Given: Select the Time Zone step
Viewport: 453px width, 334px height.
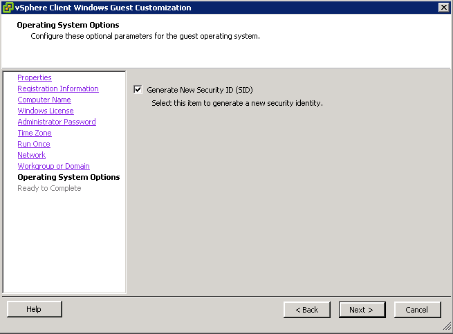Looking at the screenshot, I should pyautogui.click(x=35, y=133).
